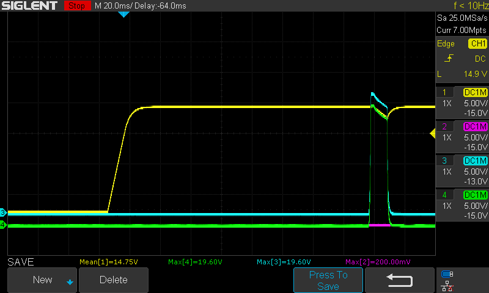Open channel 4 green DC1M settings box

coord(476,195)
